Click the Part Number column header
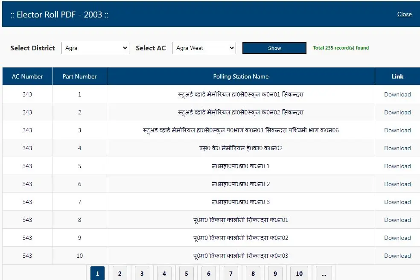The width and height of the screenshot is (420, 280). point(79,77)
